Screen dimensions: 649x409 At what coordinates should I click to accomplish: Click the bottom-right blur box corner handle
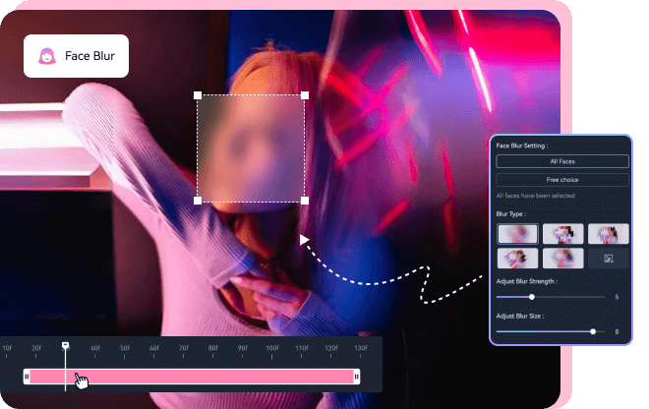click(x=304, y=201)
